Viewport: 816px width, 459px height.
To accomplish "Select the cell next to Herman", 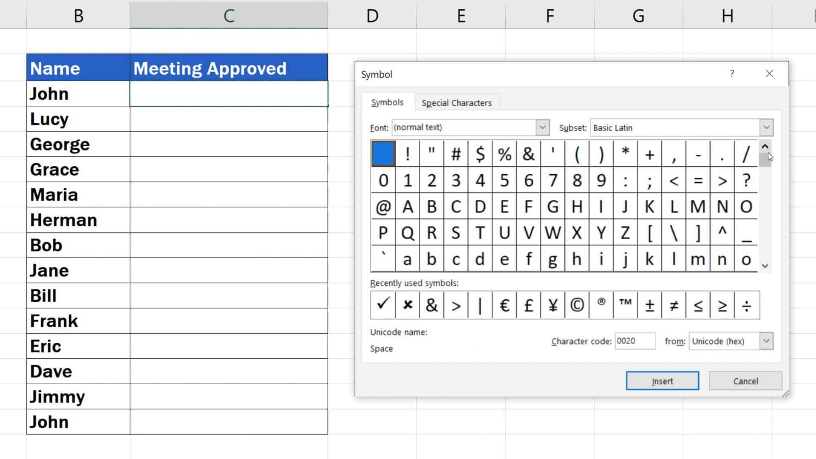I will click(x=228, y=220).
